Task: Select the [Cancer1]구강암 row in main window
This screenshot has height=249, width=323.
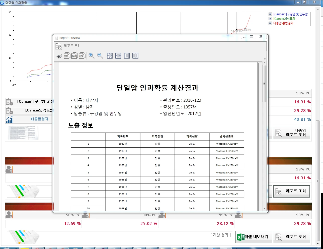Action: pos(29,102)
